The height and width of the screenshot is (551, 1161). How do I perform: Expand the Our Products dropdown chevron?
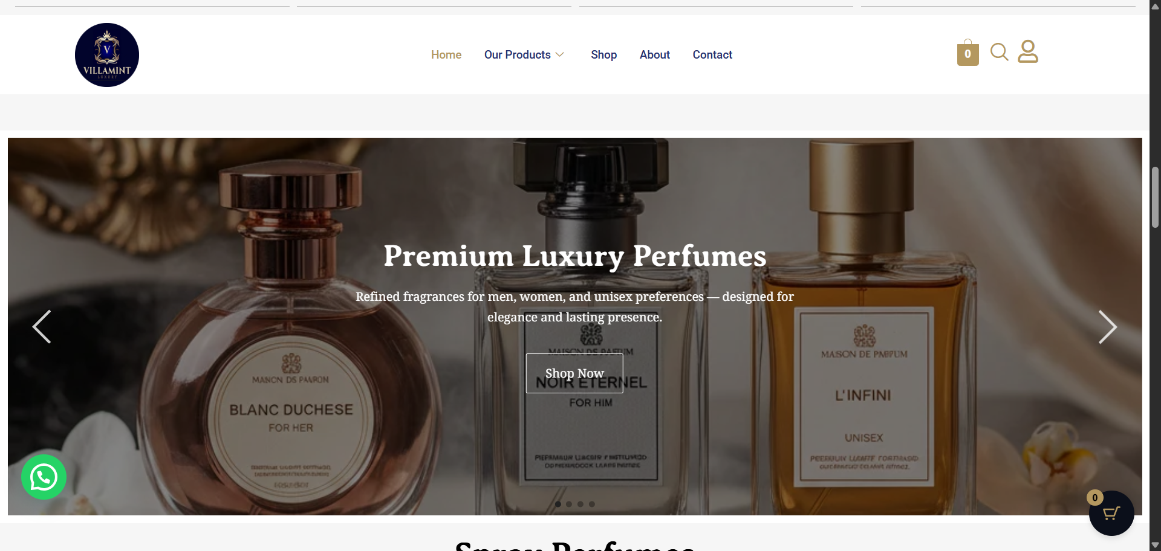click(560, 55)
